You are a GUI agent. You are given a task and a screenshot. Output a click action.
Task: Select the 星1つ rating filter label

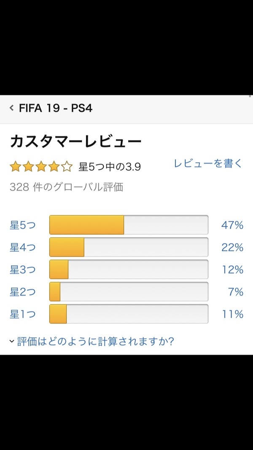23,314
